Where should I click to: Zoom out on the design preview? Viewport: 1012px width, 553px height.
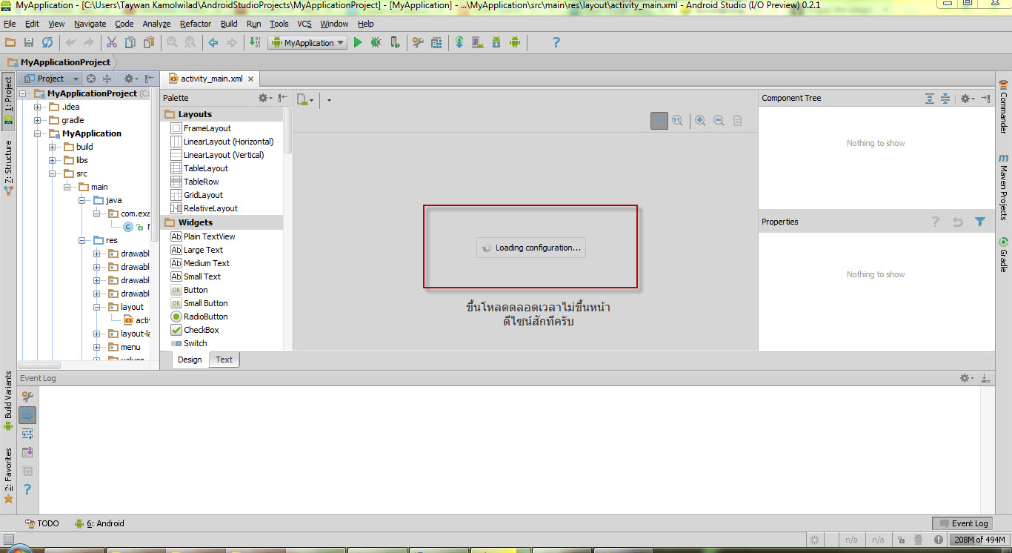click(x=719, y=120)
